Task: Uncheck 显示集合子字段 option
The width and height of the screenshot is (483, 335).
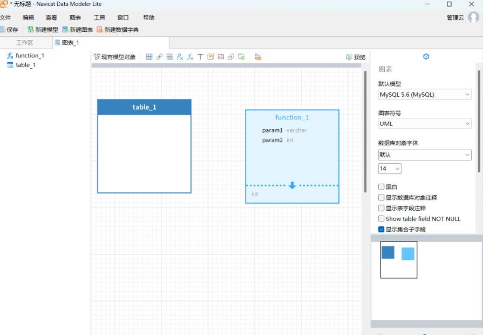Action: tap(381, 229)
